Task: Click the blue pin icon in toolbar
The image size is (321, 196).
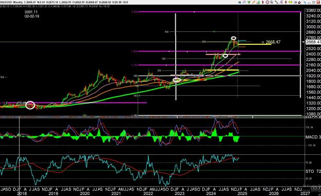Action: tap(305, 2)
